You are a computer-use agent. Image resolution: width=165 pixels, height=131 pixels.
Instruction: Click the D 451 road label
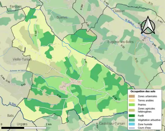click(160, 21)
